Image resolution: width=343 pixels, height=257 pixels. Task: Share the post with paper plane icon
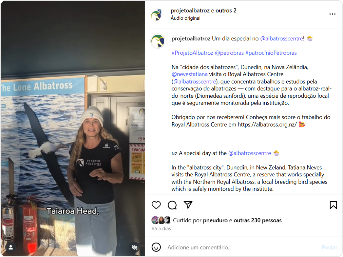[x=188, y=205]
